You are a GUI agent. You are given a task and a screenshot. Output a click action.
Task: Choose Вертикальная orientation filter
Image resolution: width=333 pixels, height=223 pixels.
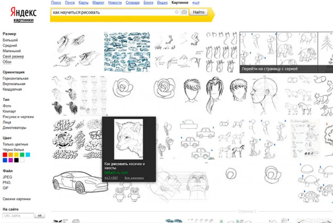pos(14,84)
